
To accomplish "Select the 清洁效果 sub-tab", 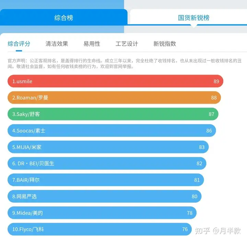I will coord(57,44).
